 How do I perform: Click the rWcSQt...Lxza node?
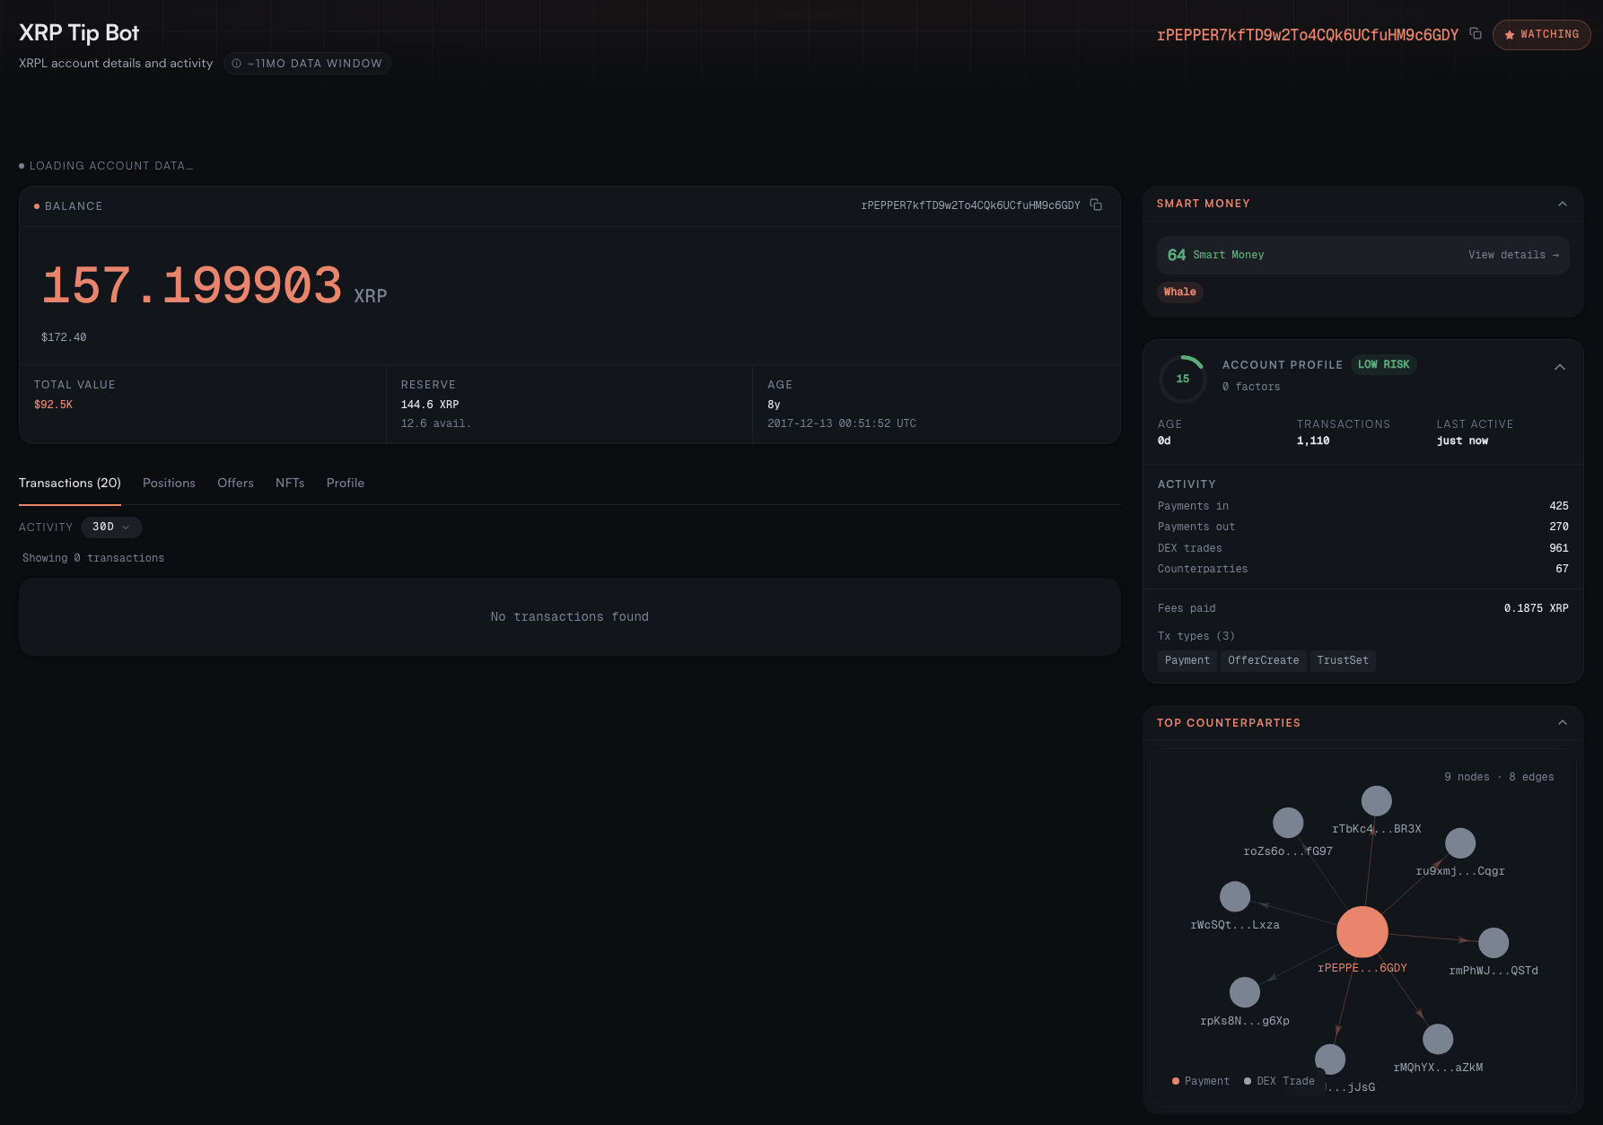[1235, 896]
